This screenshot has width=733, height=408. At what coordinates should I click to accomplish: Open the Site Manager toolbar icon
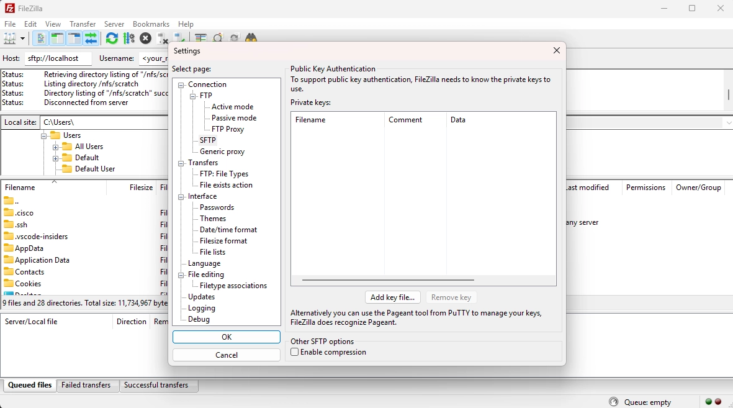click(x=10, y=39)
